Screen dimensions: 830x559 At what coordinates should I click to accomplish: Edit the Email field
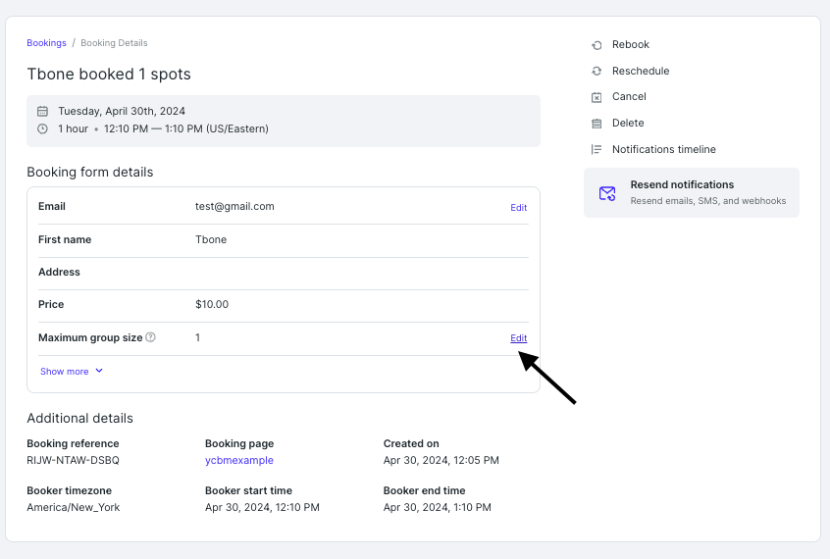[x=518, y=208]
